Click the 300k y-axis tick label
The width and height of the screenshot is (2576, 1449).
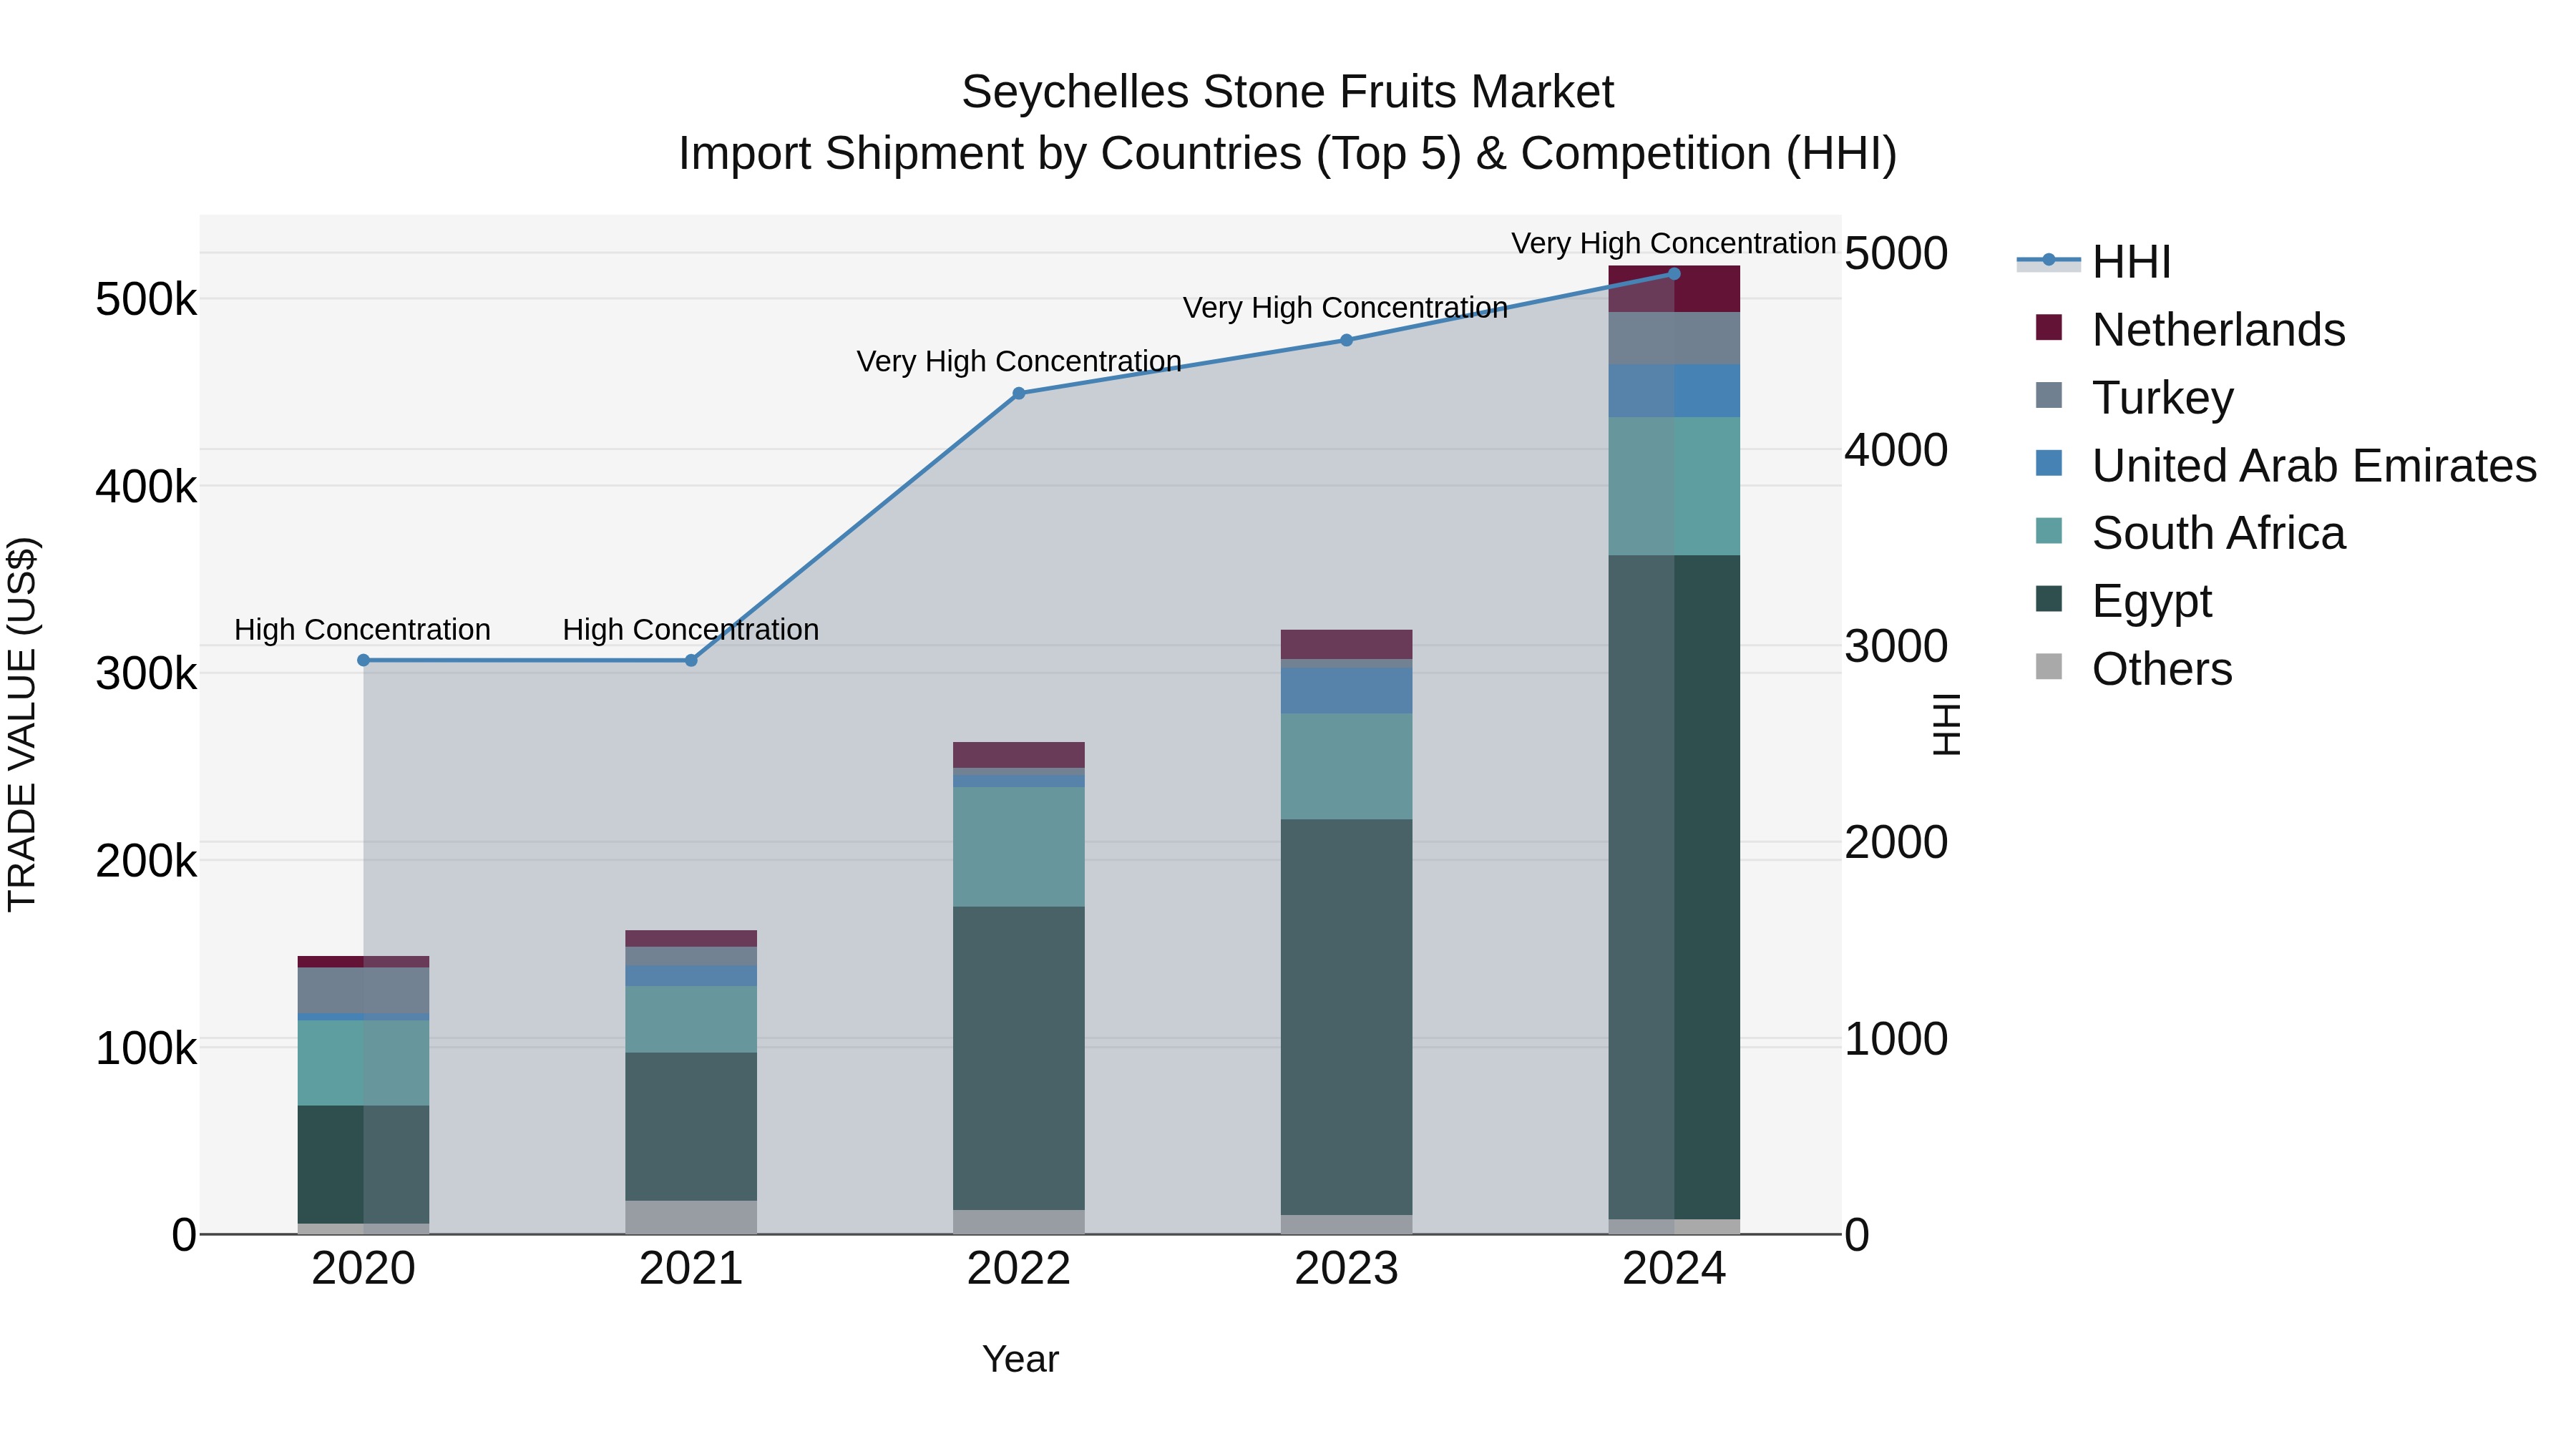146,674
